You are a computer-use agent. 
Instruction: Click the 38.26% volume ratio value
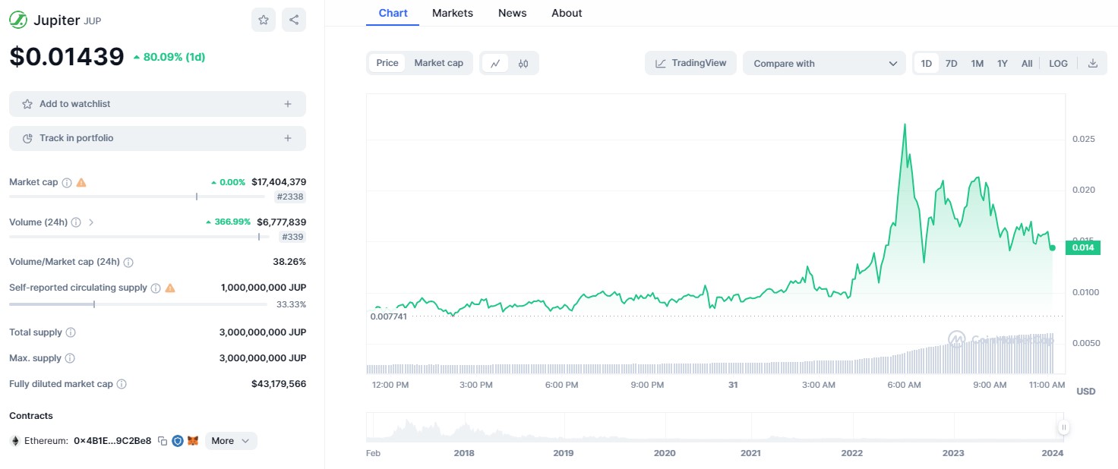(291, 262)
